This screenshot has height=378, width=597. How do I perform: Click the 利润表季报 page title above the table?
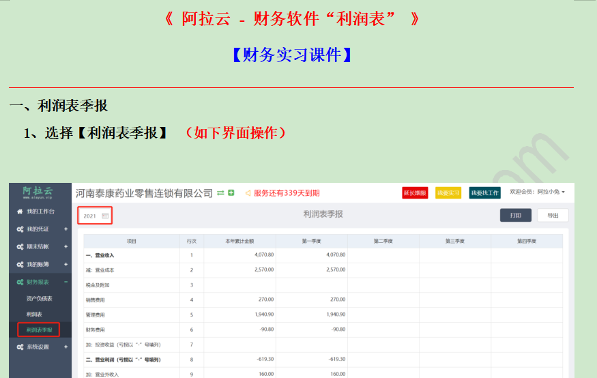pyautogui.click(x=323, y=214)
